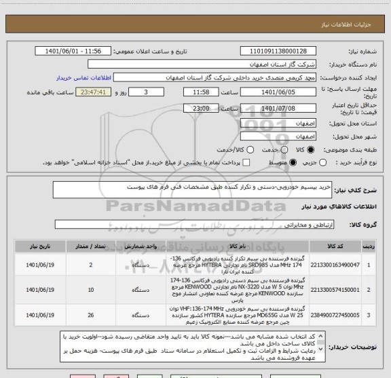Click the deadline time field 11:58
This screenshot has width=391, height=378.
201,92
